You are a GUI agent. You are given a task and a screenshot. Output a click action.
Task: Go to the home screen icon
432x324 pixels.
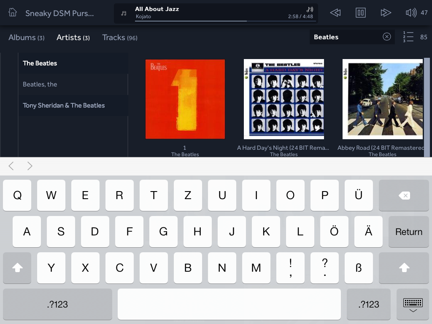(x=12, y=12)
